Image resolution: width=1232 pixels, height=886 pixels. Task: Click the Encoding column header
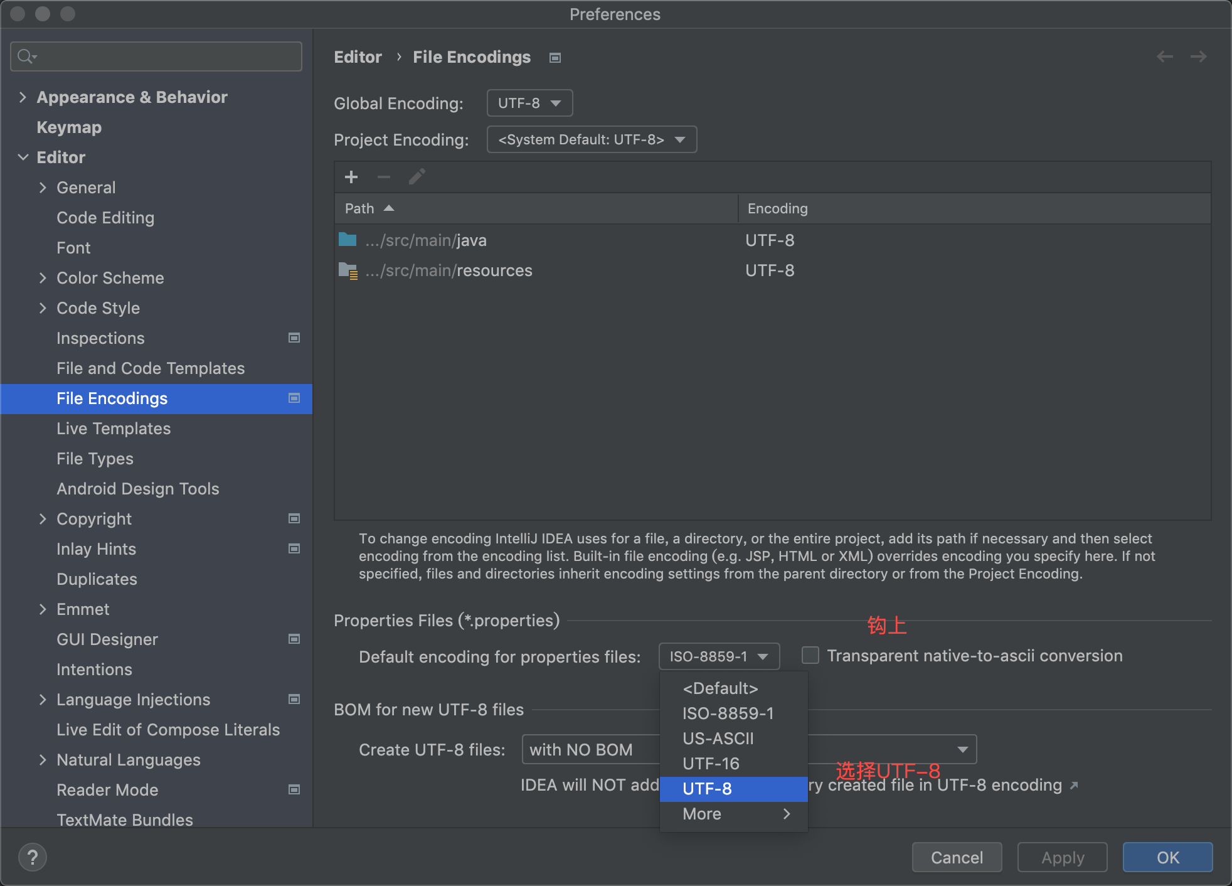(974, 208)
